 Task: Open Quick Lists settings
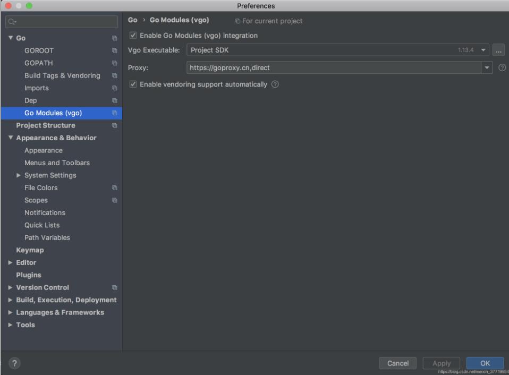click(42, 225)
